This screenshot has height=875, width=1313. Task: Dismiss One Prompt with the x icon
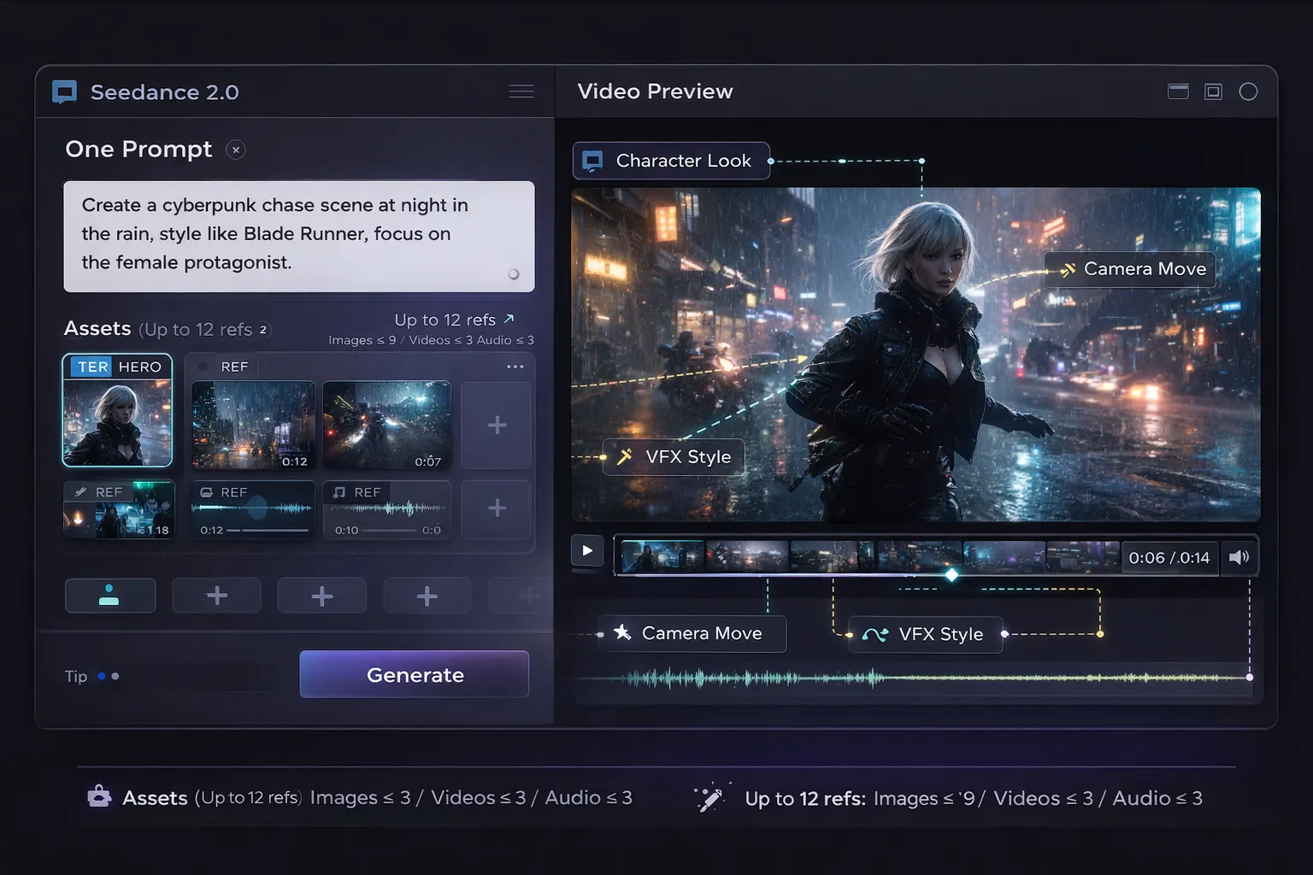[x=236, y=150]
